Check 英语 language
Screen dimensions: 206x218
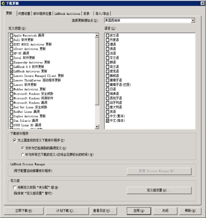pos(108,112)
